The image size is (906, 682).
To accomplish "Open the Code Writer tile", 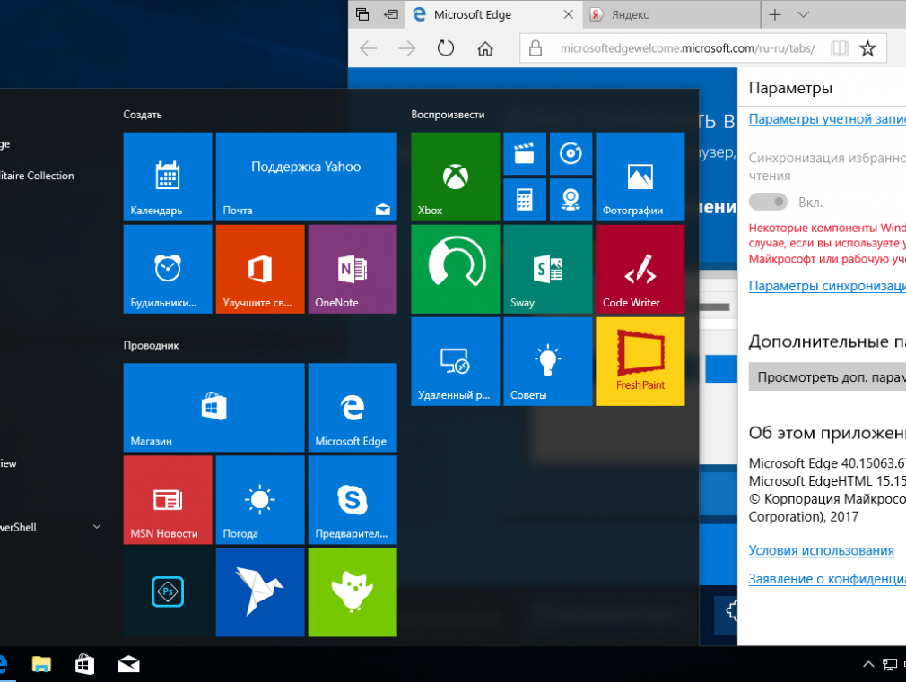I will (640, 269).
